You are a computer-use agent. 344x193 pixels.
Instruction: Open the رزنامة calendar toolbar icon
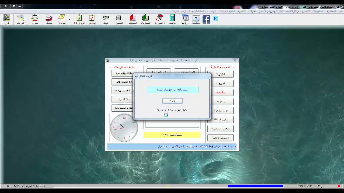[x=185, y=19]
